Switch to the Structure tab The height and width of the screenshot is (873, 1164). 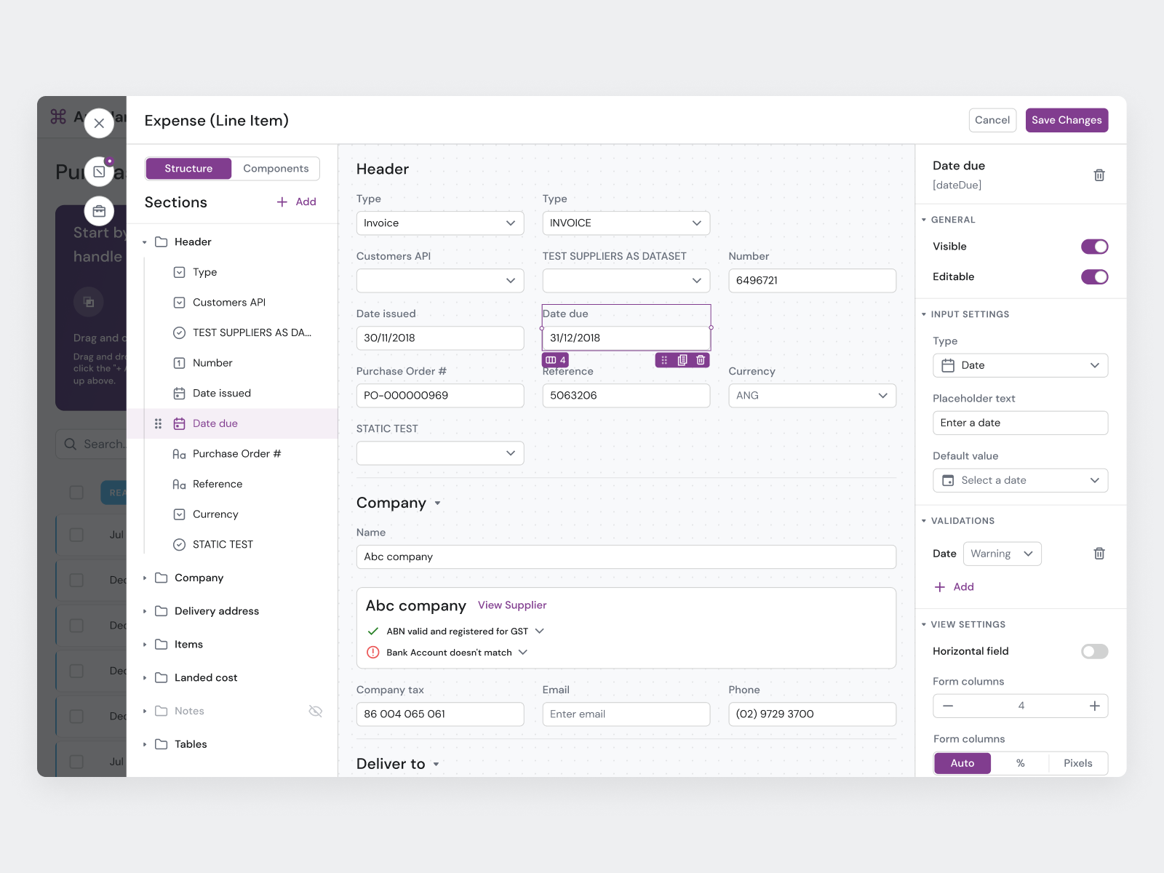pos(188,169)
